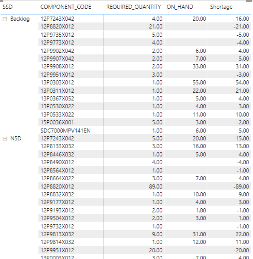Screen dimensions: 253x259
Task: Collapse the Backlog group
Action: pyautogui.click(x=5, y=19)
